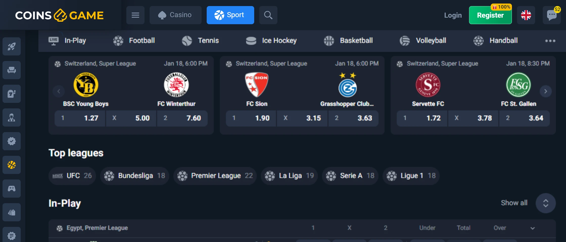Image resolution: width=566 pixels, height=242 pixels.
Task: Open the verified badge sidebar icon
Action: coord(12,141)
